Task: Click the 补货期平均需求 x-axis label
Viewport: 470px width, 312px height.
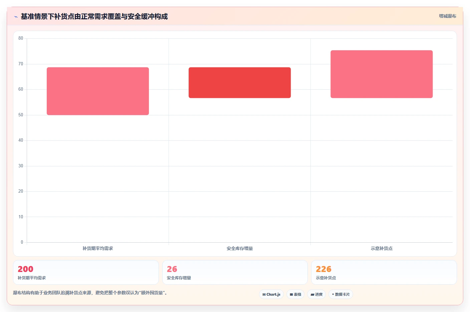Action: pos(98,248)
